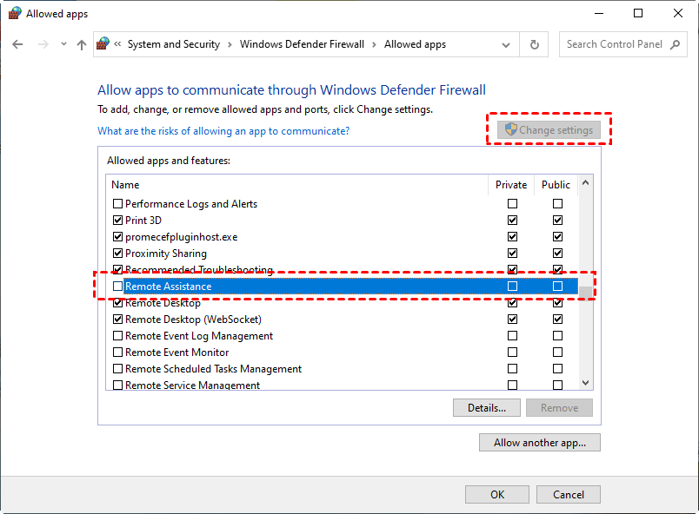Select the promecefpluginhost.exe entry

[x=181, y=237]
